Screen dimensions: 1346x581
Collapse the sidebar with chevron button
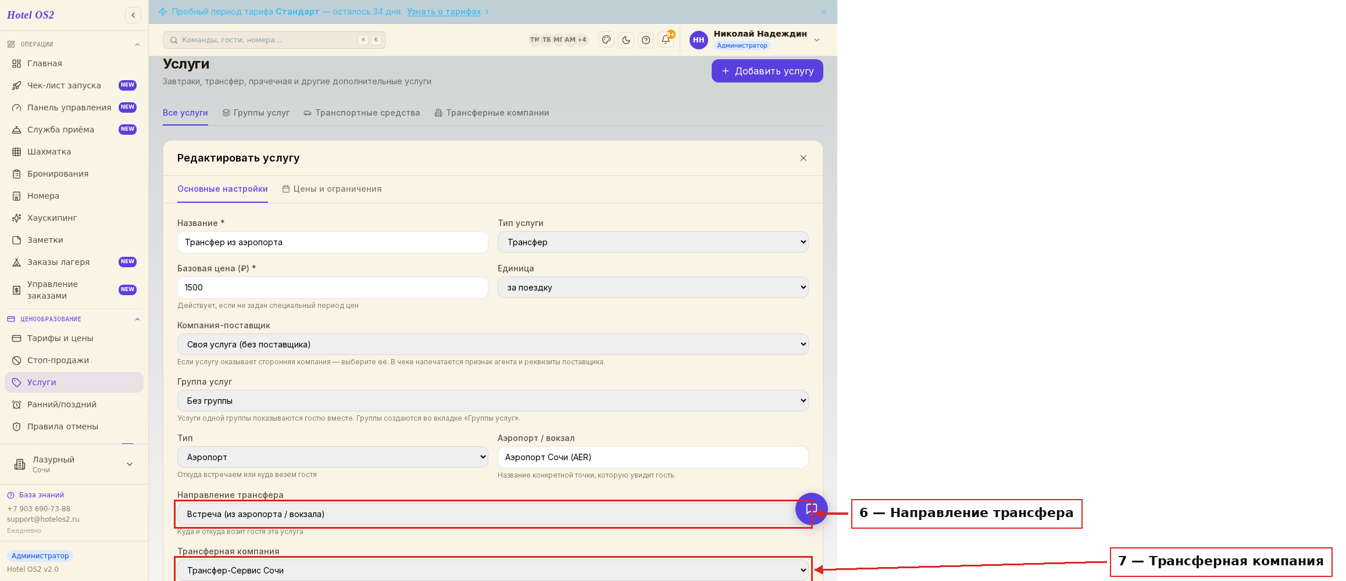133,15
